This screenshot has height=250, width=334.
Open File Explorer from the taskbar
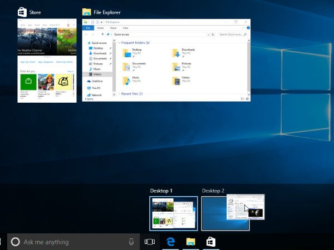[x=191, y=242]
